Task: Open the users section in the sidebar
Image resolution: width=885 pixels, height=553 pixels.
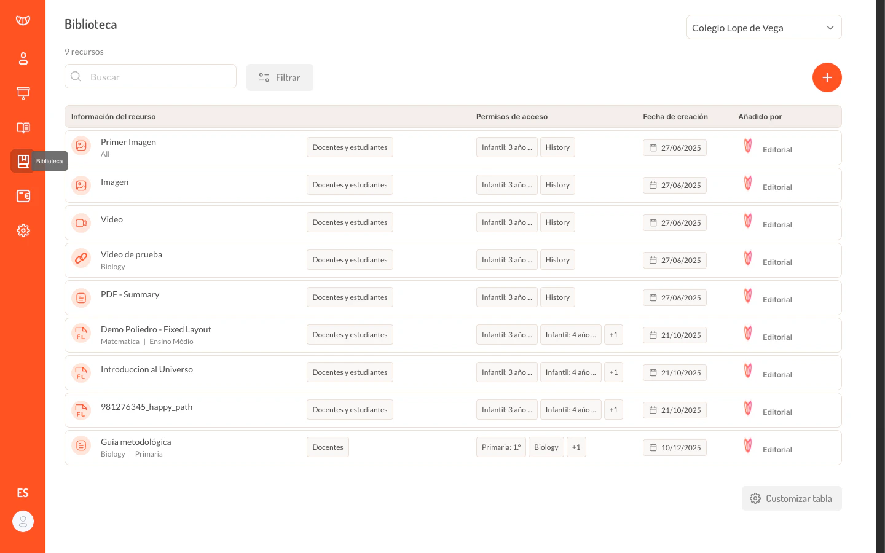Action: [23, 58]
